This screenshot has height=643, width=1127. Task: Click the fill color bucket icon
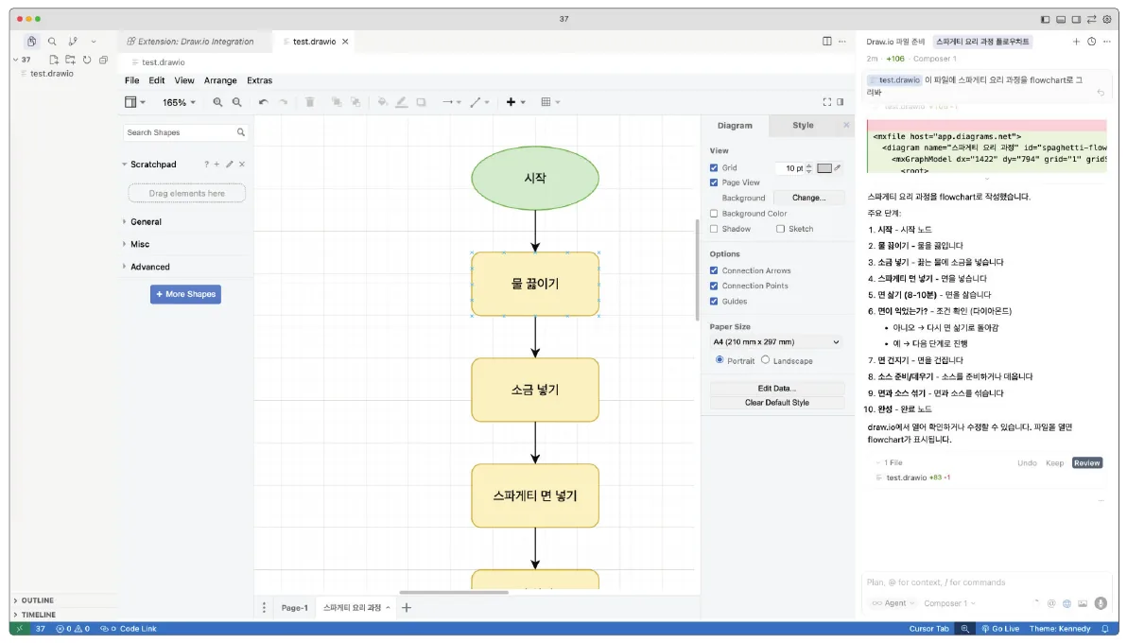click(382, 102)
